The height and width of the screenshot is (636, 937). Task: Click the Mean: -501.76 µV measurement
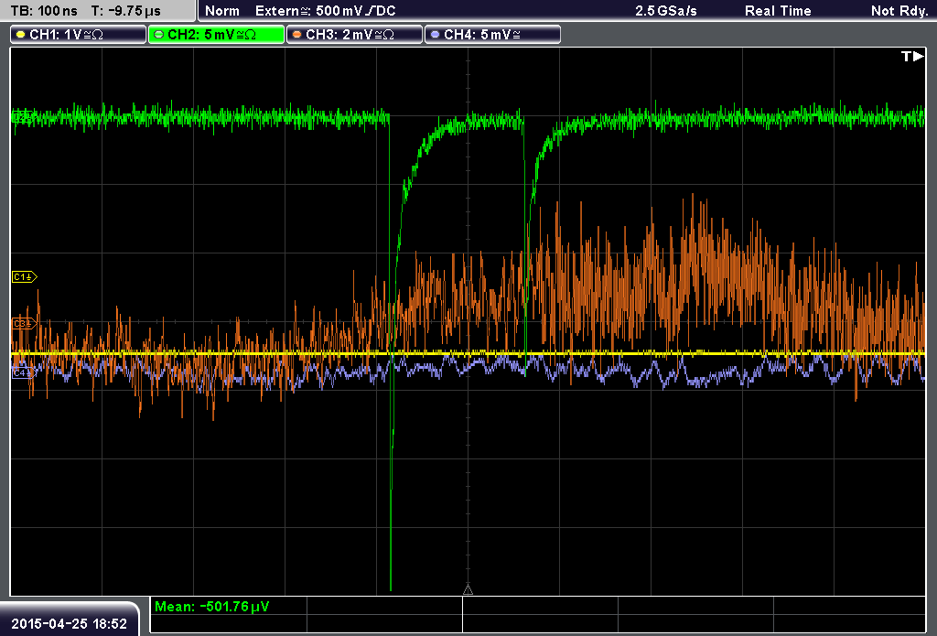click(212, 606)
